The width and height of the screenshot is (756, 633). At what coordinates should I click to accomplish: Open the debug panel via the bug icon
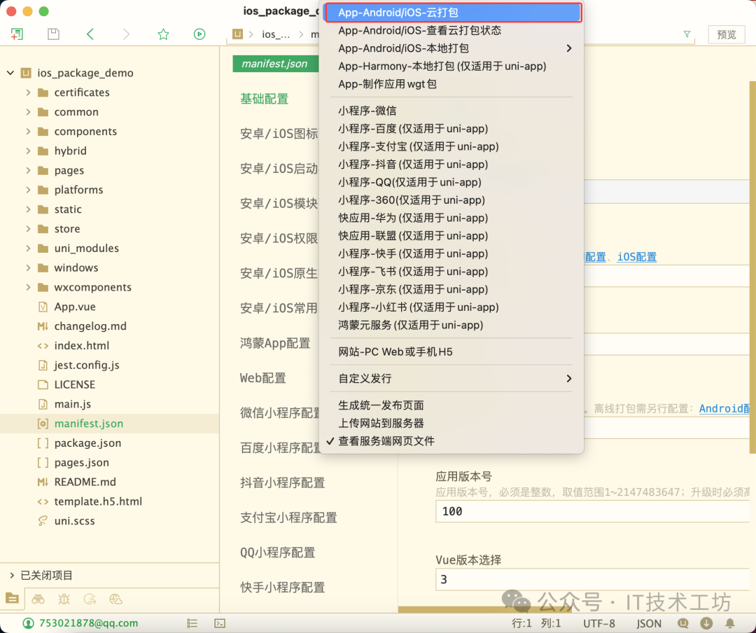click(63, 599)
